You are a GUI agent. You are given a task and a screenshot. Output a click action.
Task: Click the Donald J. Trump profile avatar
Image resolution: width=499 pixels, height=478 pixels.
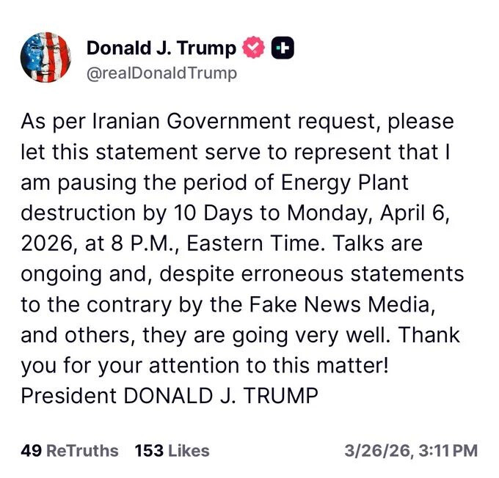point(46,58)
